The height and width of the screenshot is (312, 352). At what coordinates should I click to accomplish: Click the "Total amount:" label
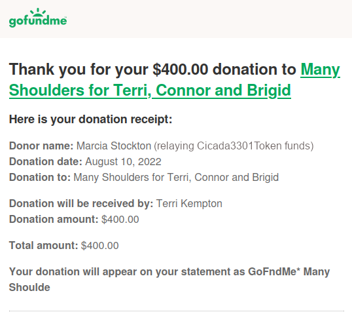click(43, 245)
